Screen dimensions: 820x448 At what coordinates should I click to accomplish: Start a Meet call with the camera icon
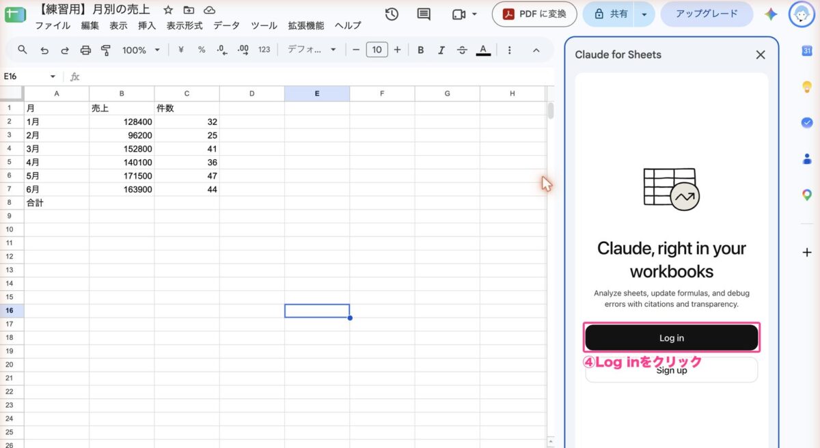pyautogui.click(x=459, y=14)
